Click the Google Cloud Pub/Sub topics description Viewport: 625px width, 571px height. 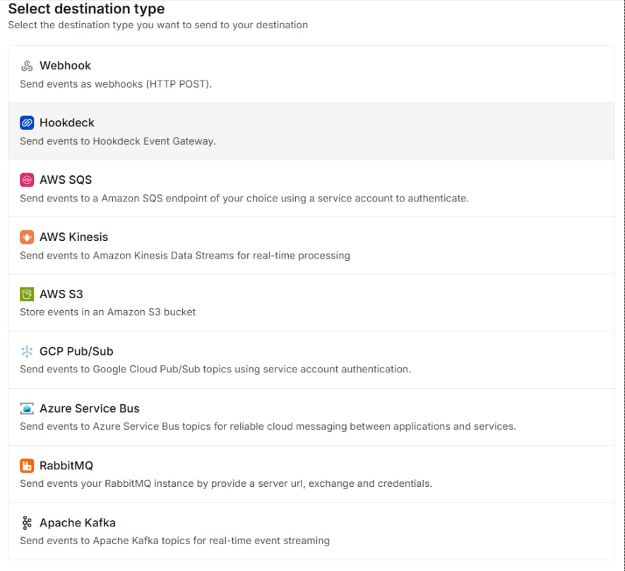point(215,369)
